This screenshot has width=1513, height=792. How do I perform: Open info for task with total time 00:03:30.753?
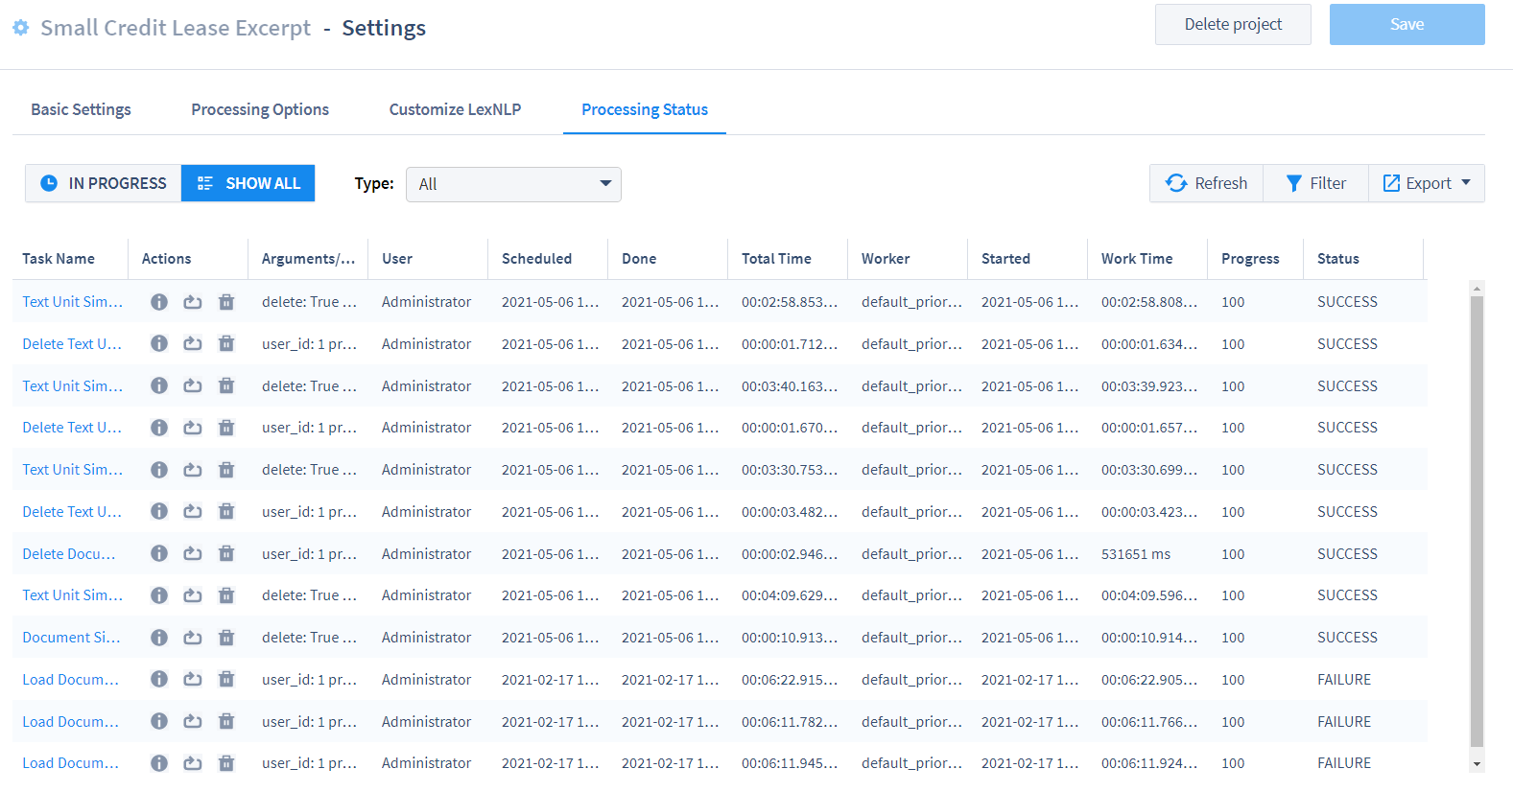pyautogui.click(x=159, y=470)
